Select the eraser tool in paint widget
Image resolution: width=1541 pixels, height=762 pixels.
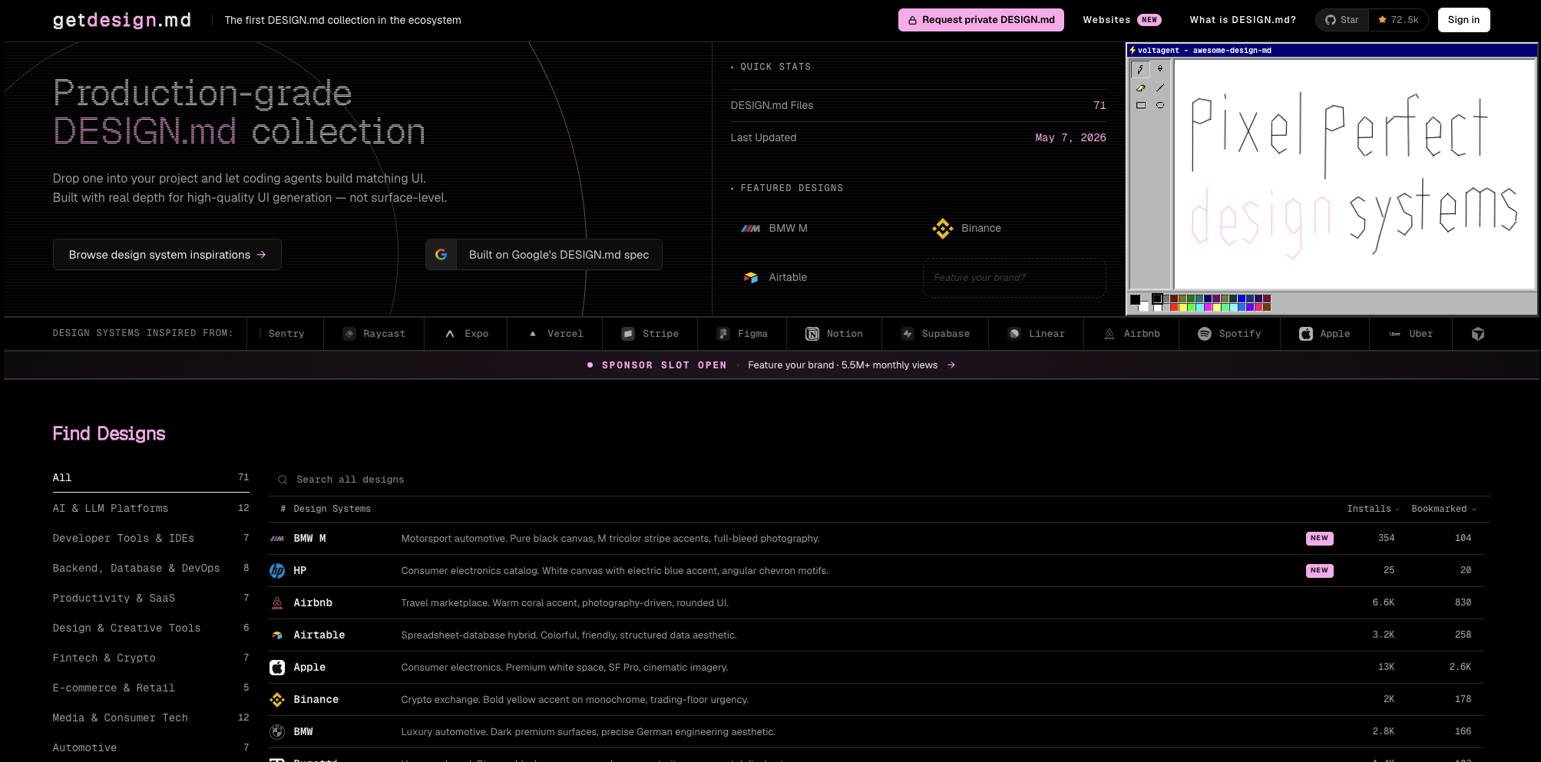click(1140, 87)
